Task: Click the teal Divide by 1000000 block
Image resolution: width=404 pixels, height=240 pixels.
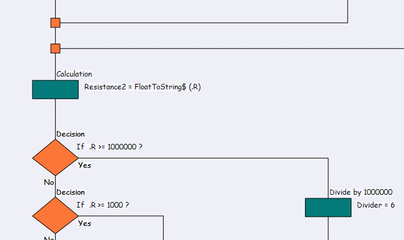Action: click(x=328, y=208)
